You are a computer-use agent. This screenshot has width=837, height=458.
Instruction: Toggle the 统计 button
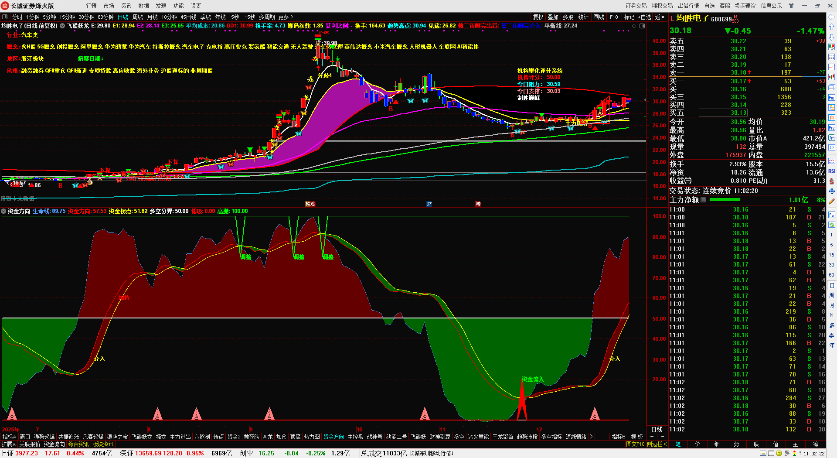click(583, 17)
